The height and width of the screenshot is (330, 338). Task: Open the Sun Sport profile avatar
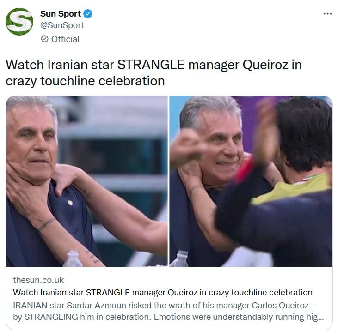(19, 22)
